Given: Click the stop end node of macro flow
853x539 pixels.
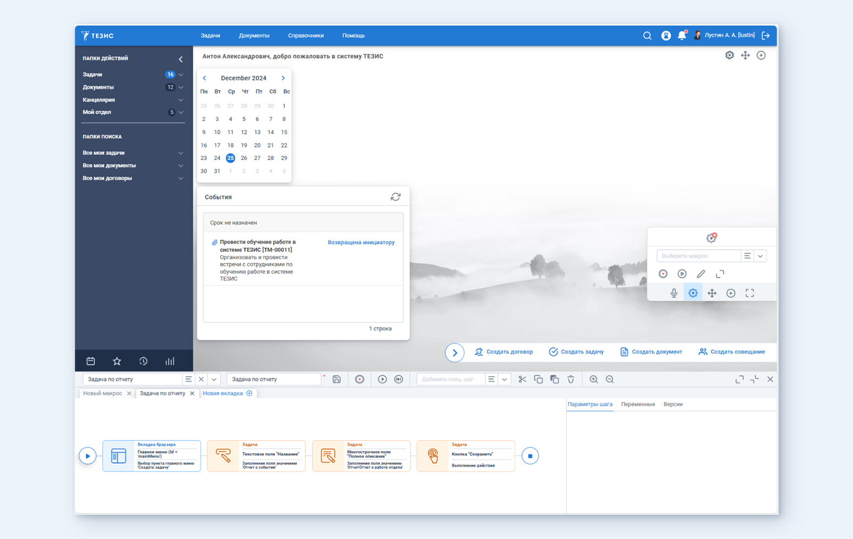Looking at the screenshot, I should click(530, 456).
